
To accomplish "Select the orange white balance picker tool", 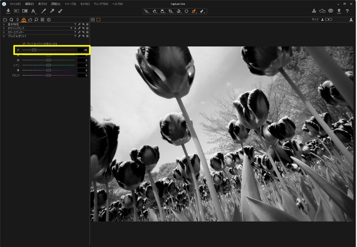I will 194,11.
